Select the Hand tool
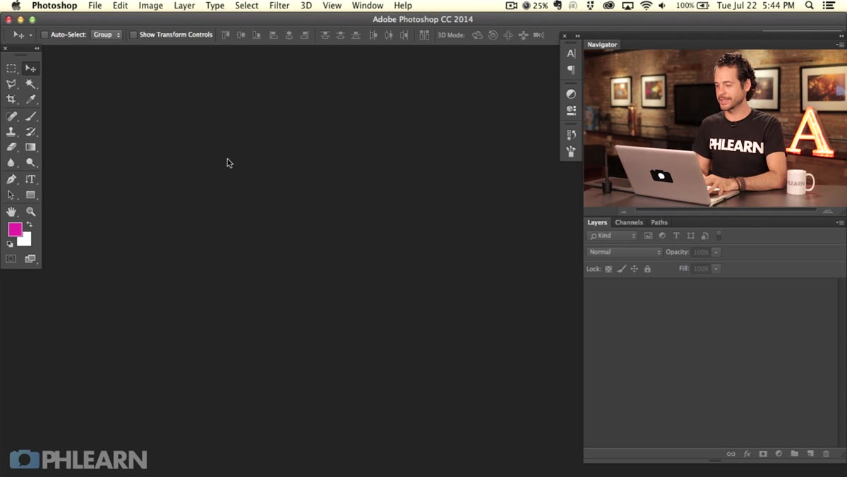Image resolution: width=847 pixels, height=477 pixels. coord(11,212)
